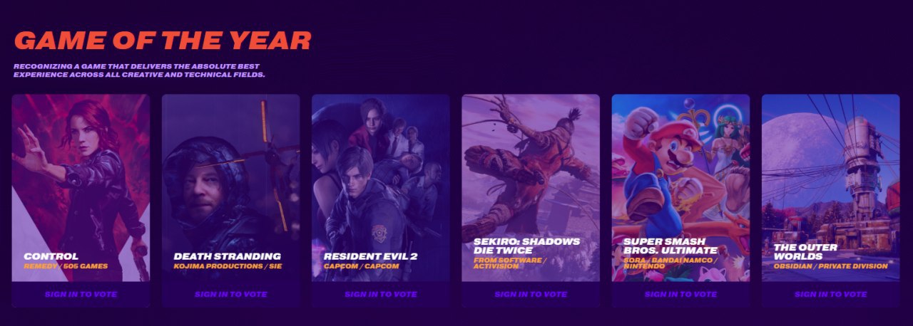Click the From Software / Activision credit

510,263
